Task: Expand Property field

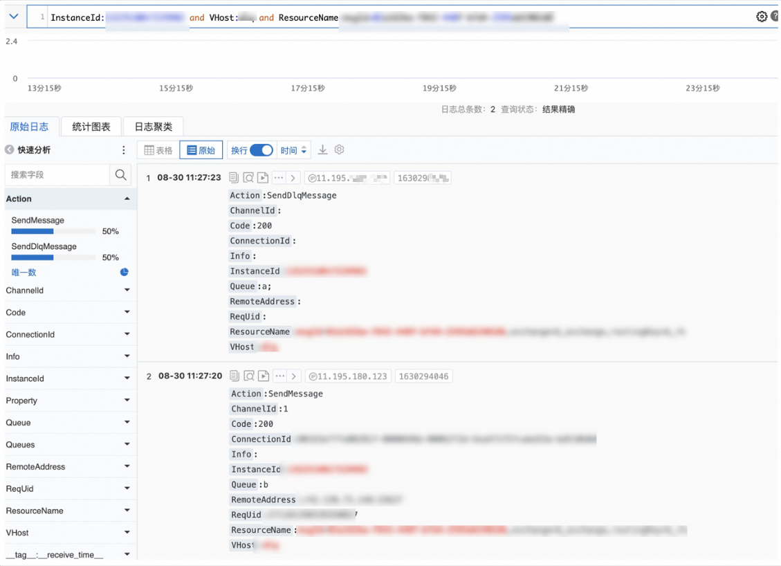Action: point(127,400)
